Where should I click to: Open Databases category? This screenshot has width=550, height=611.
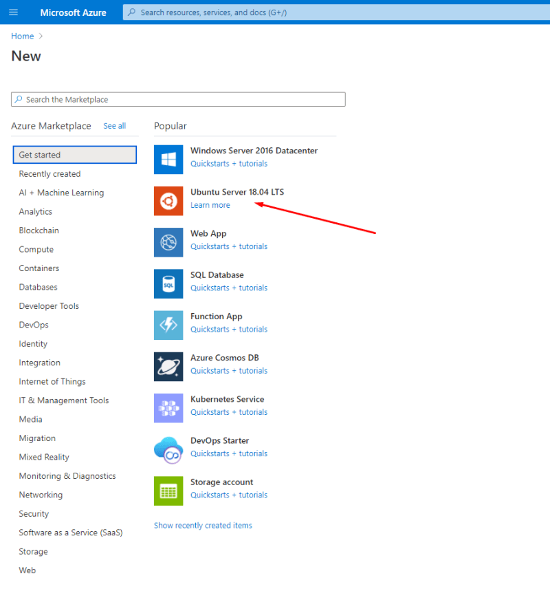pyautogui.click(x=38, y=287)
